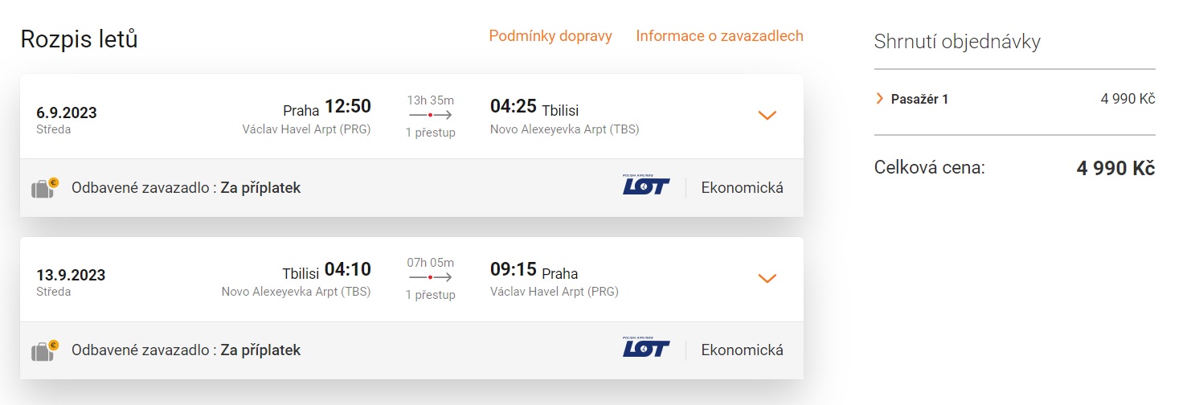Open the Informace o zavazadlech link
Screen dimensions: 1195x405
coord(719,36)
